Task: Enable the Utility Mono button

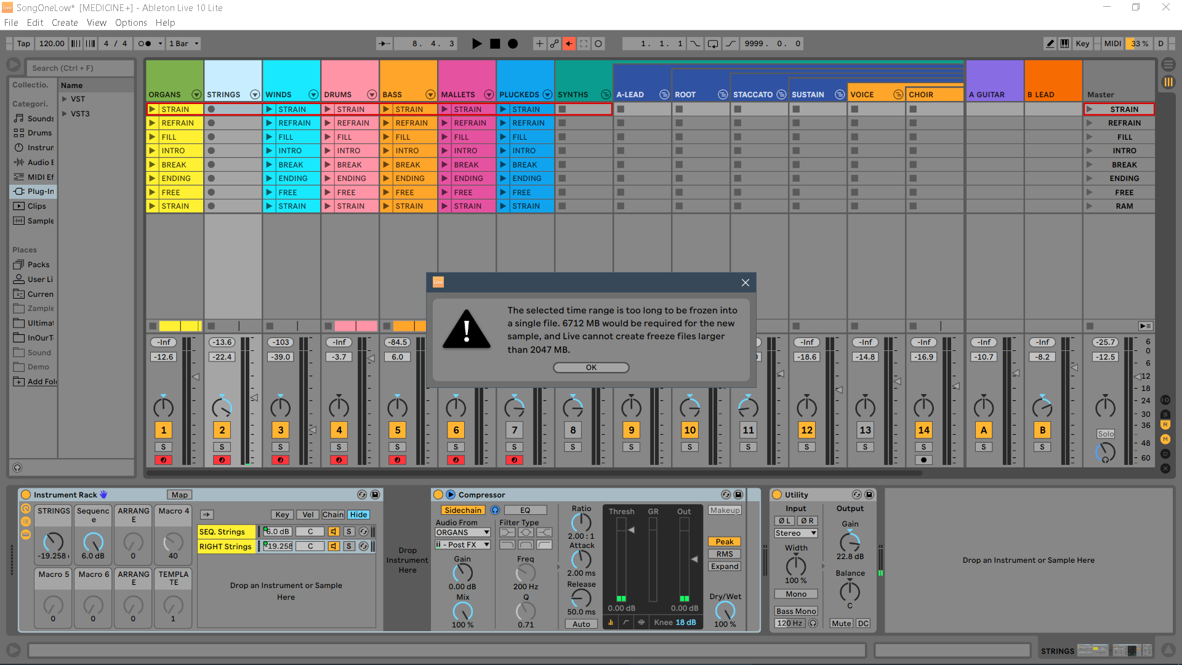Action: (795, 594)
